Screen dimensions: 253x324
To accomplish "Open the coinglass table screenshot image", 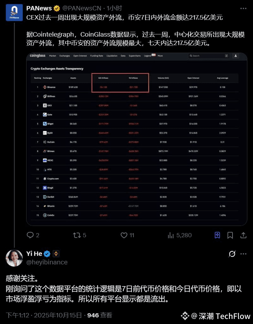I will (137, 139).
